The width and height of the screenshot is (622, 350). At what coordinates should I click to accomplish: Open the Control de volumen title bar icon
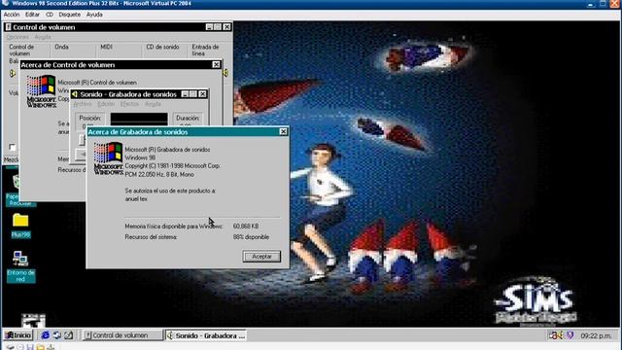[x=9, y=27]
